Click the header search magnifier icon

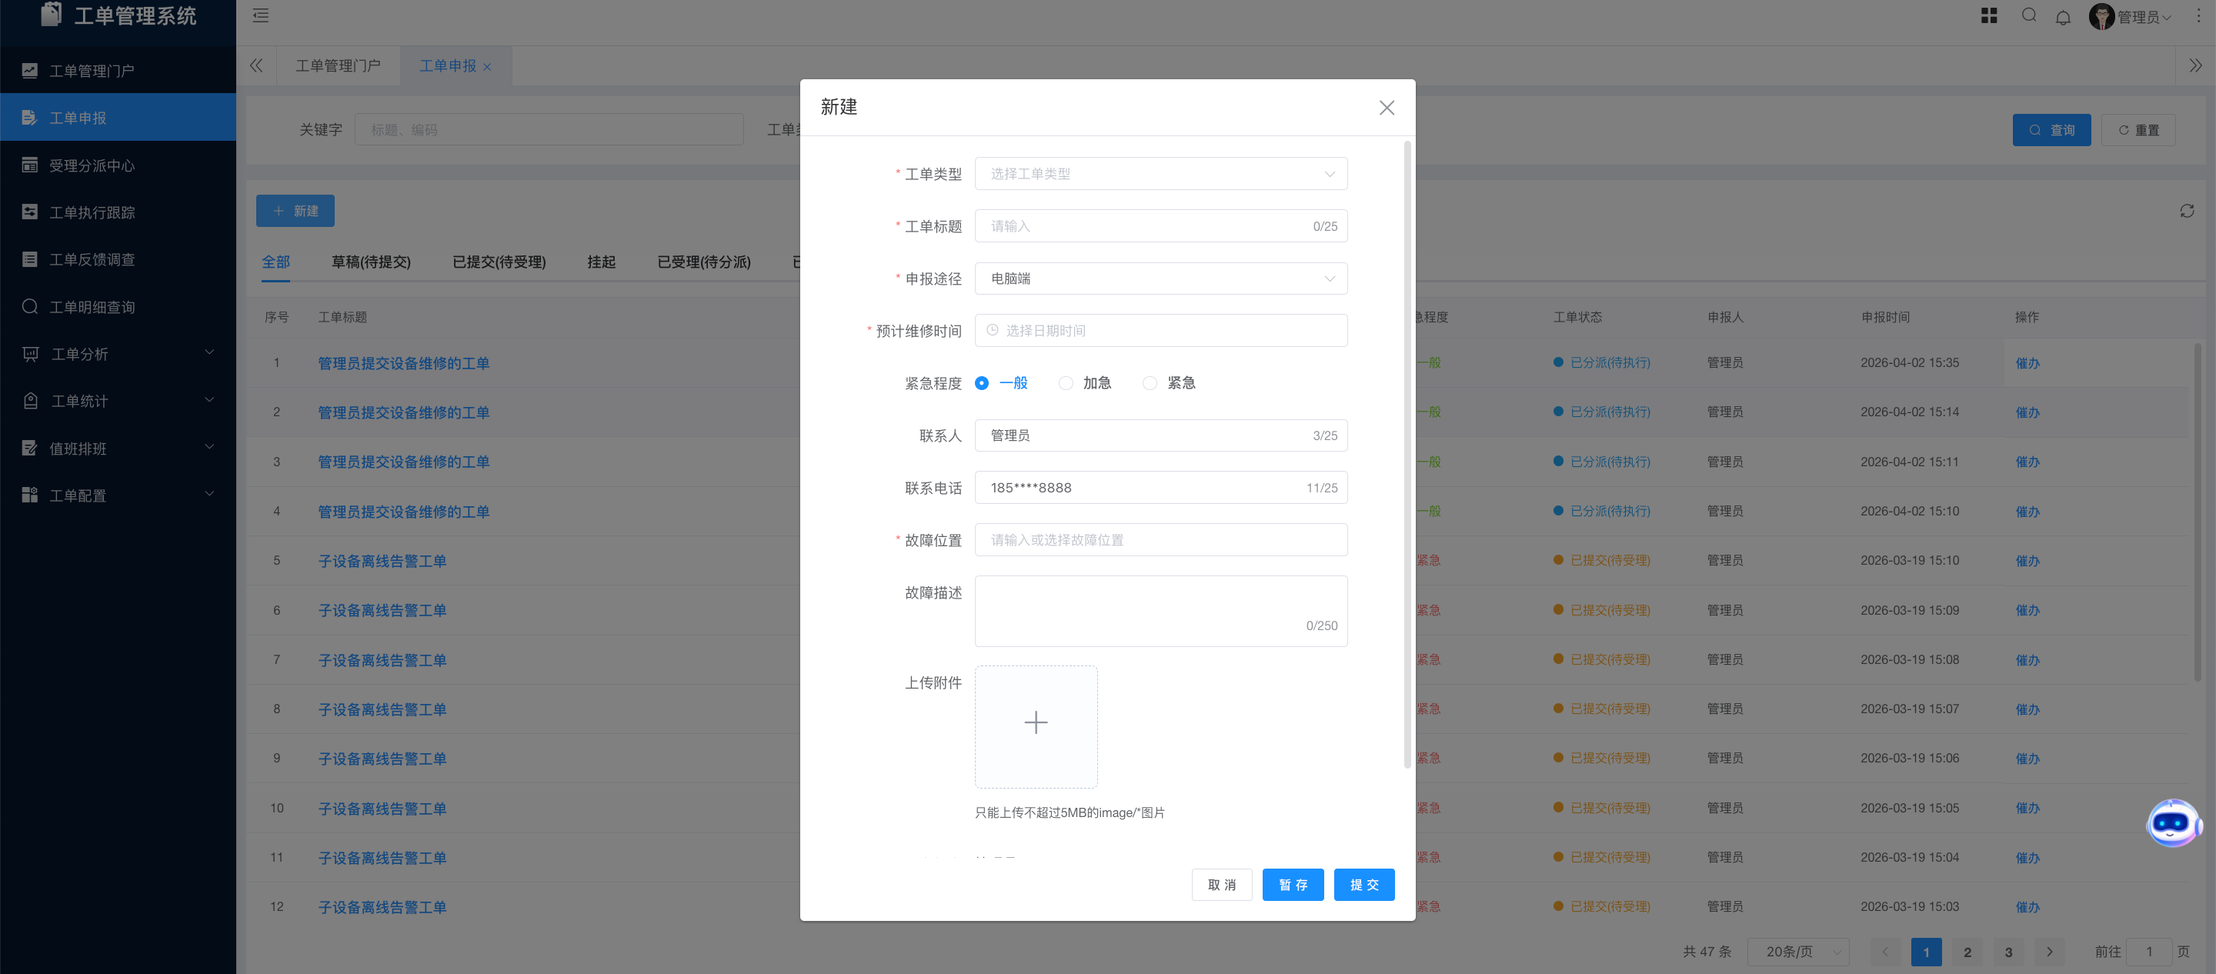click(x=2028, y=15)
